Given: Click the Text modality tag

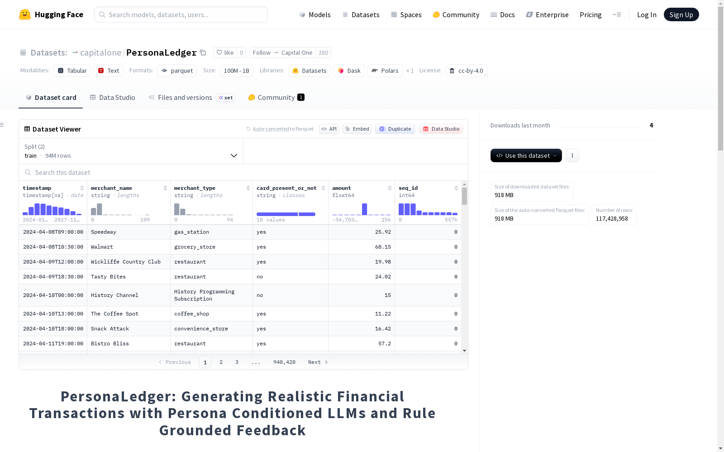Looking at the screenshot, I should coord(109,71).
